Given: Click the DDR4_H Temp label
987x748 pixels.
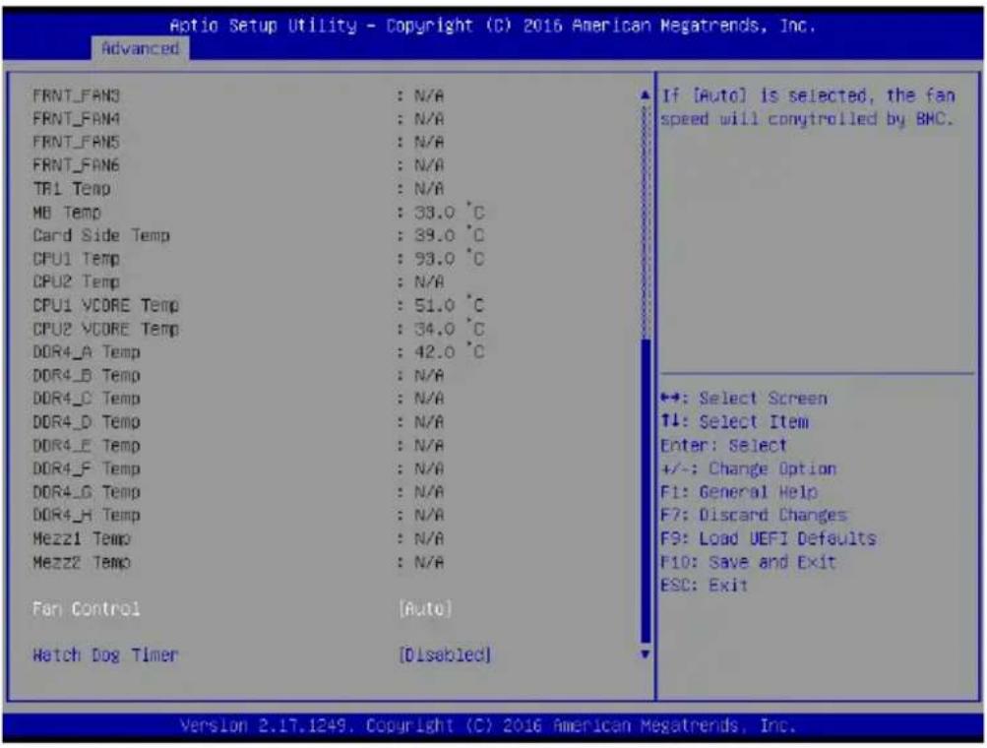Looking at the screenshot, I should 87,516.
